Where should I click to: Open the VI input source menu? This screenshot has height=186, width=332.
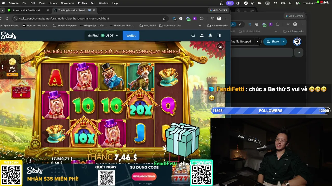pyautogui.click(x=267, y=3)
